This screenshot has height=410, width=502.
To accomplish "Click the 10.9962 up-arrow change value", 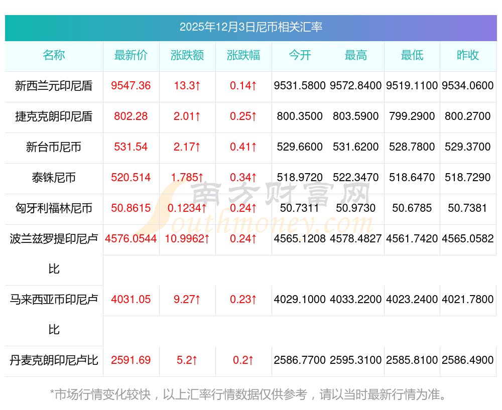I will (187, 238).
